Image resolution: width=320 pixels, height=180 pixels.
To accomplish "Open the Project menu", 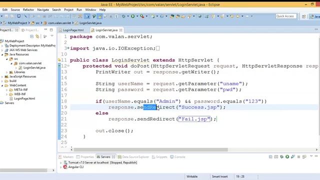I will click(68, 10).
